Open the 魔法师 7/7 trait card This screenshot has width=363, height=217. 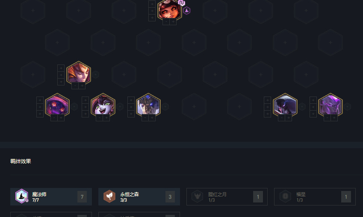click(x=51, y=196)
